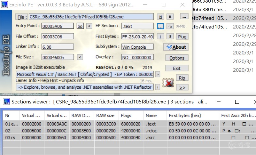Open the three-dots menu button top right
Screen dimensions: 256x155
(x=184, y=17)
